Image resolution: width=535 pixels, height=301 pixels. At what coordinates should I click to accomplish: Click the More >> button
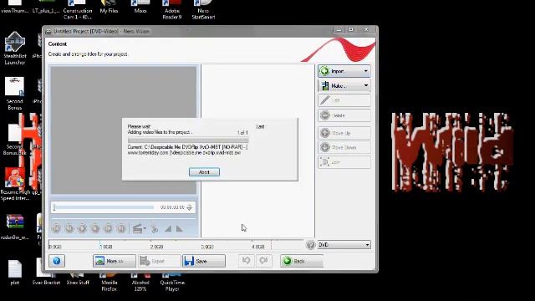[x=114, y=261]
